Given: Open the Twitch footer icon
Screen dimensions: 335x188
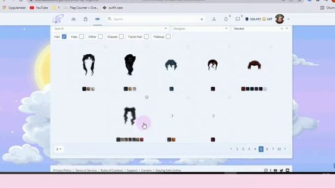Looking at the screenshot, I should click(x=287, y=170).
